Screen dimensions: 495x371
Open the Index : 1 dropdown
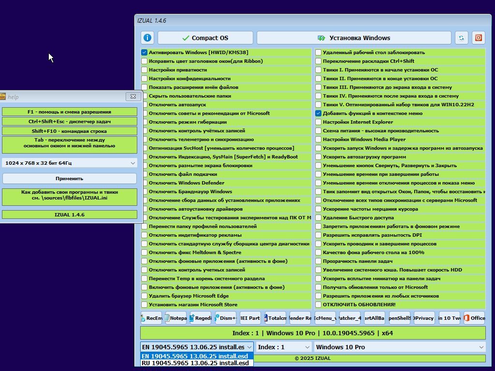[x=284, y=347]
